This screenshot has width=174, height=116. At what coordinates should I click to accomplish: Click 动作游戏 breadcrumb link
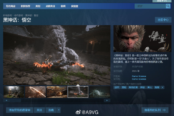pyautogui.click(x=18, y=15)
